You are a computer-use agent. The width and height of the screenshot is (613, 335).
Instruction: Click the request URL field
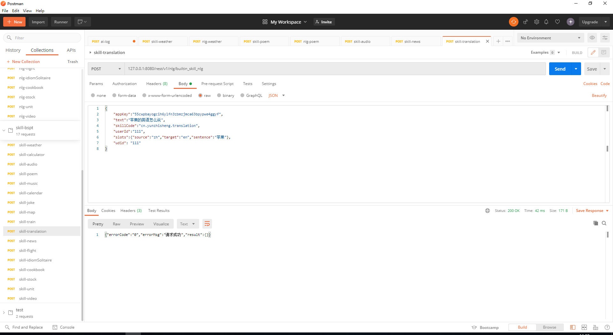pyautogui.click(x=335, y=69)
